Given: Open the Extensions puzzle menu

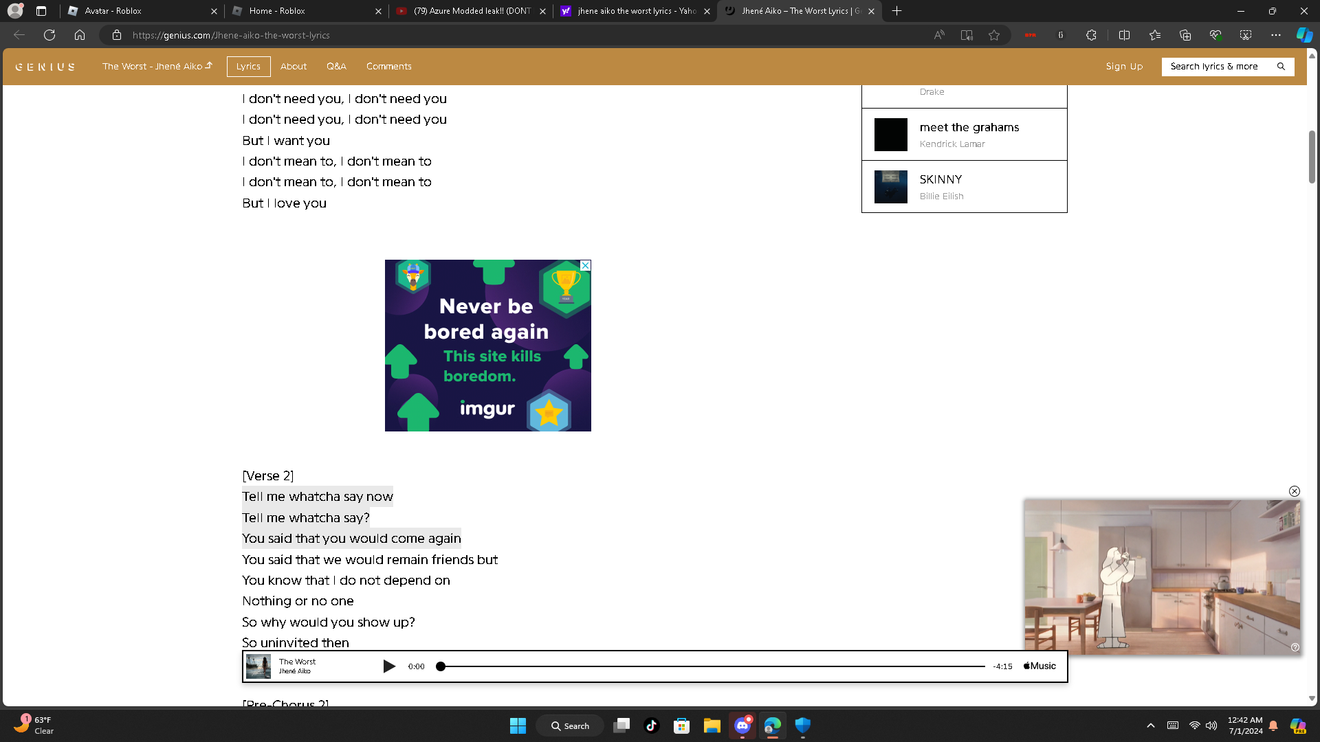Looking at the screenshot, I should point(1091,35).
